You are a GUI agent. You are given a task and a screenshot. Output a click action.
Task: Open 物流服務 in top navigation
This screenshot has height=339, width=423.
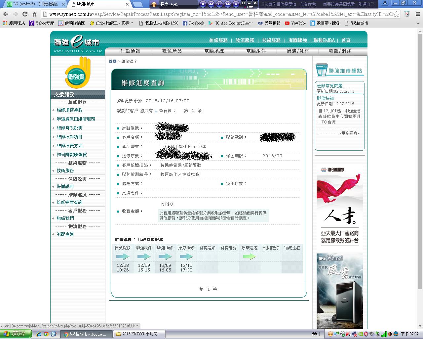click(x=245, y=40)
